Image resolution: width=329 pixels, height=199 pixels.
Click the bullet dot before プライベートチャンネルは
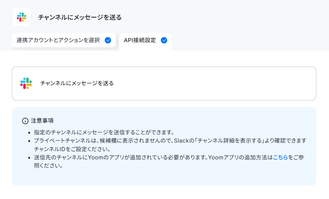tap(29, 141)
